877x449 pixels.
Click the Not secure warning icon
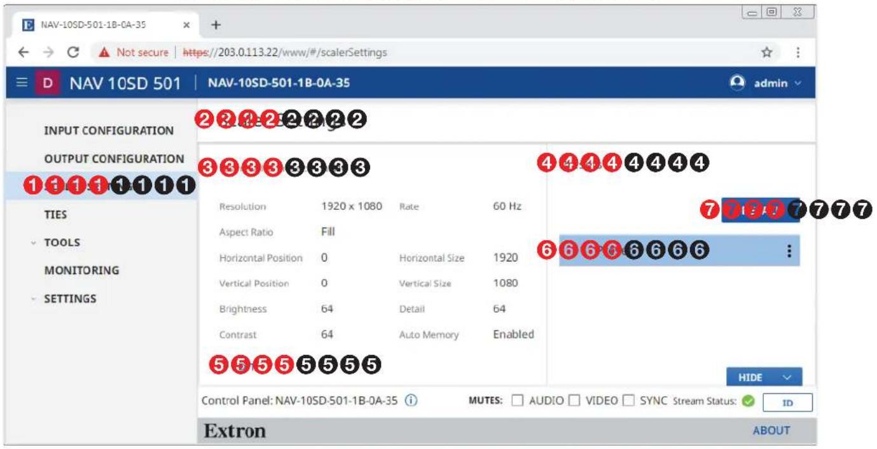click(105, 52)
